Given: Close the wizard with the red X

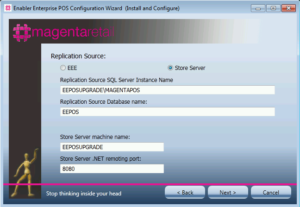Looking at the screenshot, I should click(x=288, y=8).
